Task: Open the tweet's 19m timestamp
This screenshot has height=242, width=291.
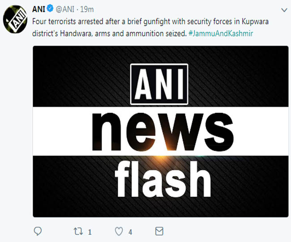Action: point(87,9)
